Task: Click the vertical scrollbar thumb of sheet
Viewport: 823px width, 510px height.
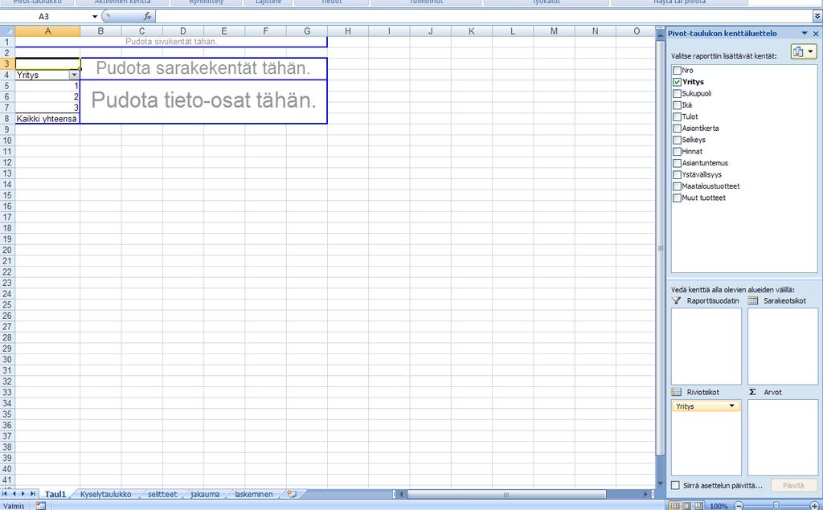Action: (x=661, y=247)
